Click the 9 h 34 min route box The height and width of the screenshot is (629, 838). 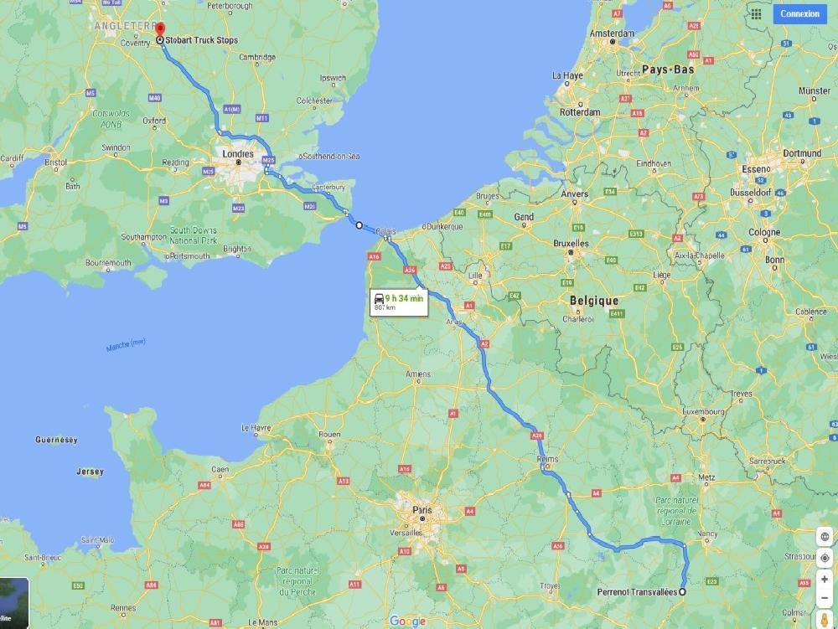(x=399, y=302)
